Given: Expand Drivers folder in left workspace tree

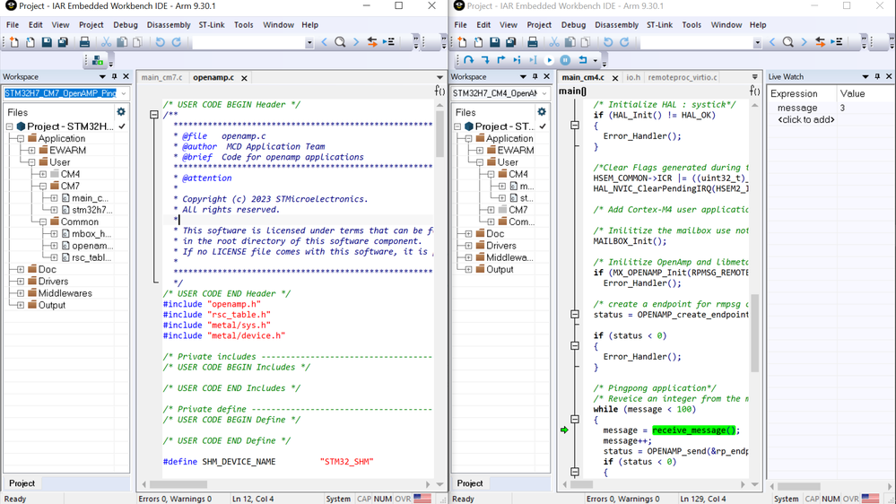Looking at the screenshot, I should point(21,281).
